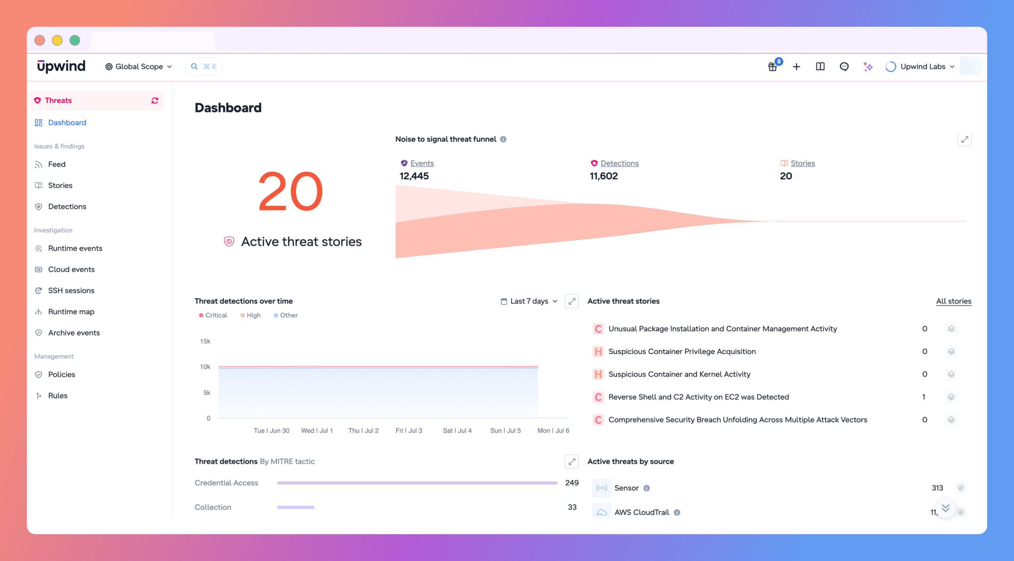Click the shield icon in Sensor row

(961, 488)
